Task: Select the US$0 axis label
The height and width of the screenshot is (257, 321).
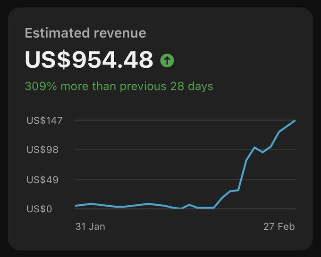Action: [x=39, y=209]
